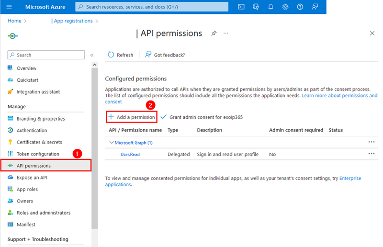
Task: Click the Certificates & secrets key icon
Action: pyautogui.click(x=10, y=142)
